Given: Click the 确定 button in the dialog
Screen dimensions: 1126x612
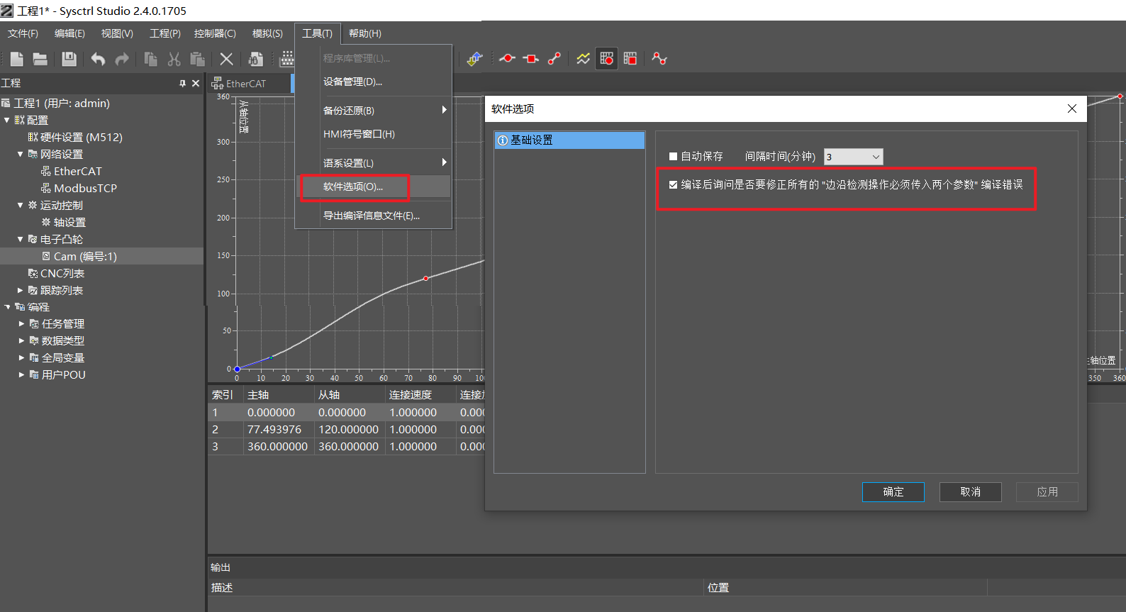Looking at the screenshot, I should coord(893,492).
